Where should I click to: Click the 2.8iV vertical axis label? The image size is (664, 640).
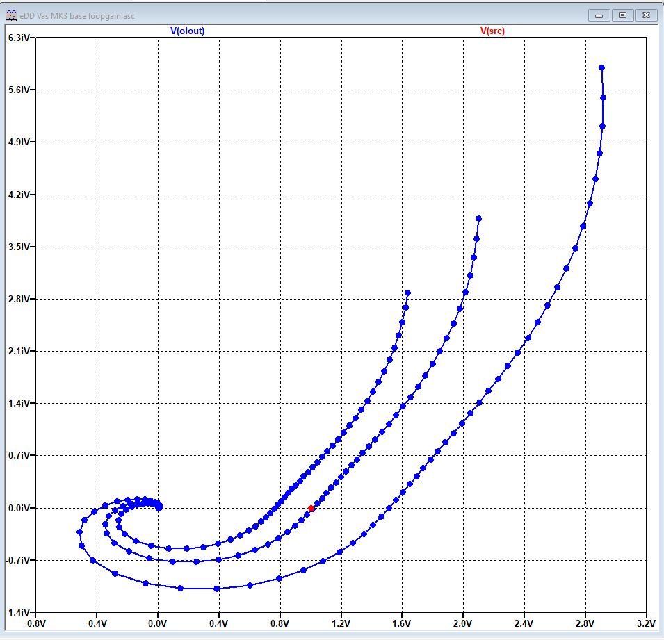click(x=19, y=299)
